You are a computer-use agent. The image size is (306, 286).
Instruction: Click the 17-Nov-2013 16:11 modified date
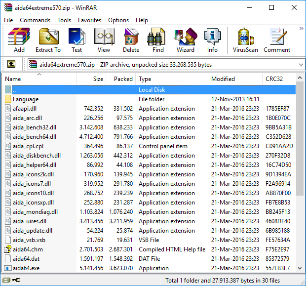[235, 99]
